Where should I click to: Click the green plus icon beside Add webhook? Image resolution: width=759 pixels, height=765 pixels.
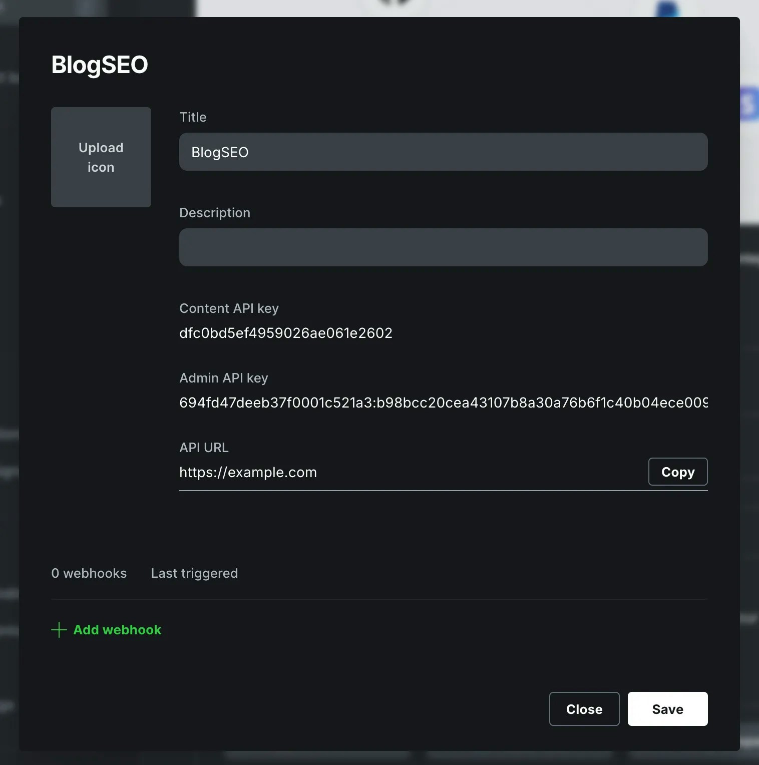tap(59, 630)
